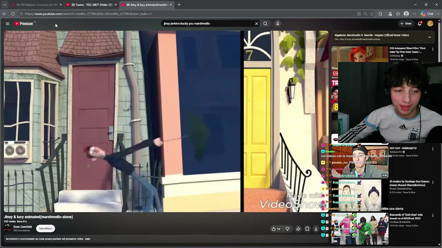Open the YouTube guide hamburger menu
Image resolution: width=442 pixels, height=248 pixels.
pos(7,23)
